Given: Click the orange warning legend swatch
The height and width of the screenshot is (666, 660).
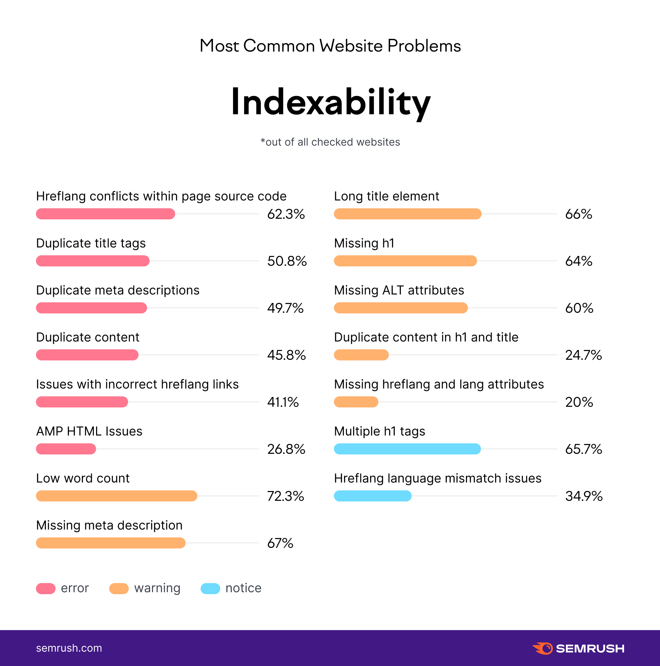Looking at the screenshot, I should 119,588.
